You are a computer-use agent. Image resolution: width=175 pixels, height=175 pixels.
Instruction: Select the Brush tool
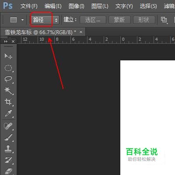8,137
